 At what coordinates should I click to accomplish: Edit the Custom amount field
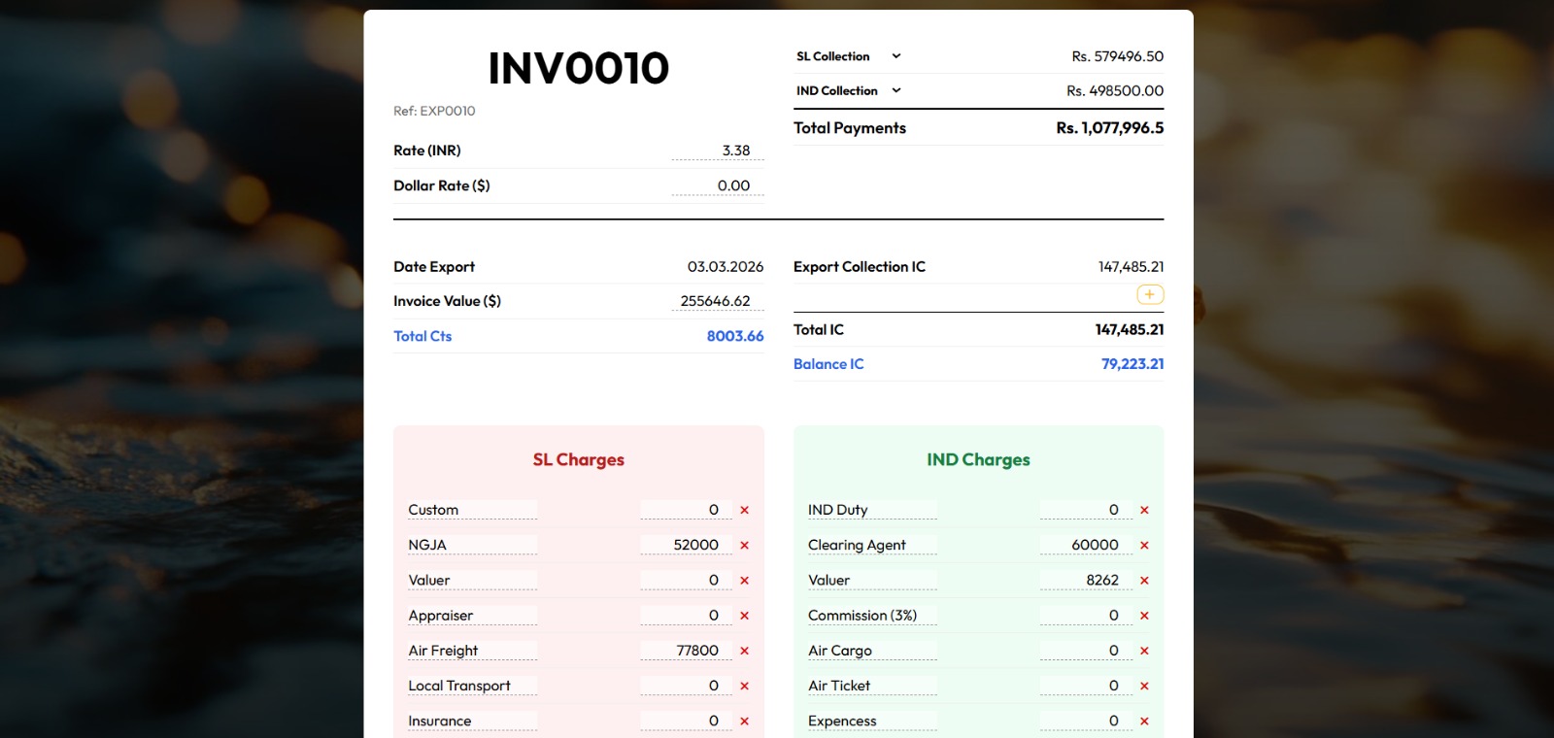coord(687,510)
